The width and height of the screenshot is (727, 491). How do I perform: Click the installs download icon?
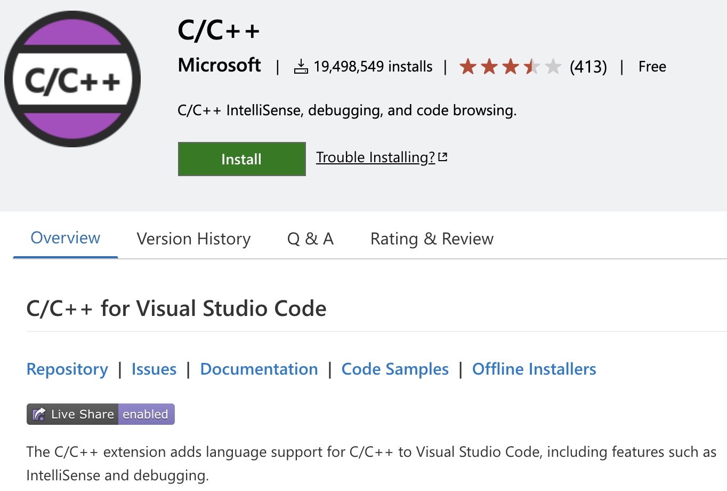tap(301, 67)
